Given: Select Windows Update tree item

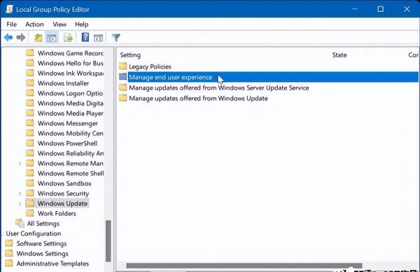Looking at the screenshot, I should click(62, 203).
